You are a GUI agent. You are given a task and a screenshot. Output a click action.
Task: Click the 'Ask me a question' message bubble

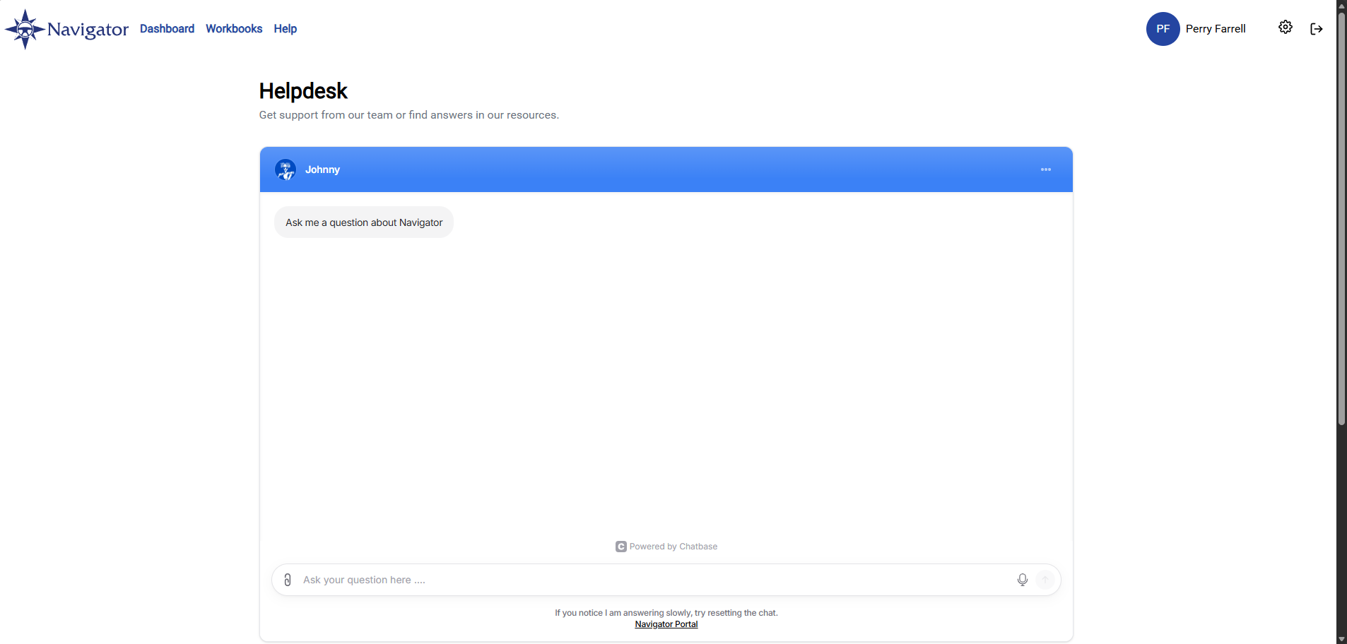pyautogui.click(x=364, y=222)
